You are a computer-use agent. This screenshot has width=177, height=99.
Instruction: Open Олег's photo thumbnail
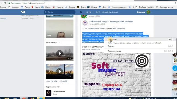click(x=60, y=29)
